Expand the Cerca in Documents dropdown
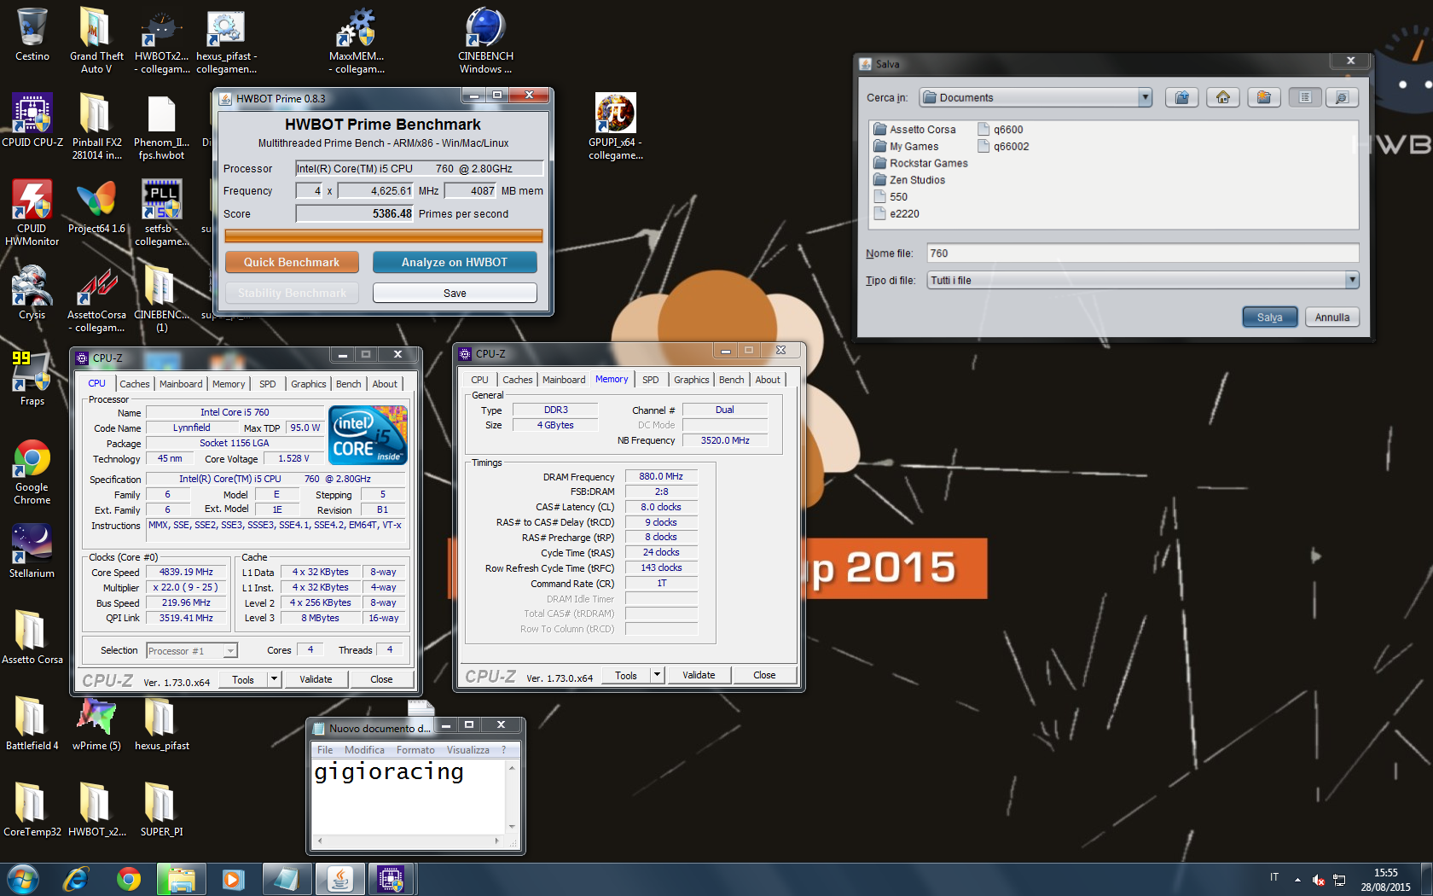1433x896 pixels. (x=1145, y=97)
